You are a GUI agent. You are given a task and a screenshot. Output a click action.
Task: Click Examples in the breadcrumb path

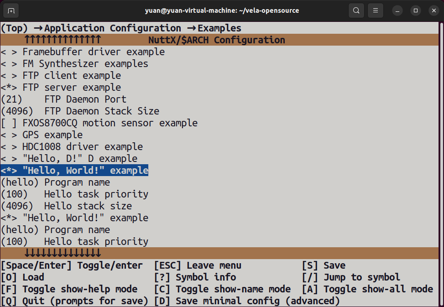pos(219,28)
